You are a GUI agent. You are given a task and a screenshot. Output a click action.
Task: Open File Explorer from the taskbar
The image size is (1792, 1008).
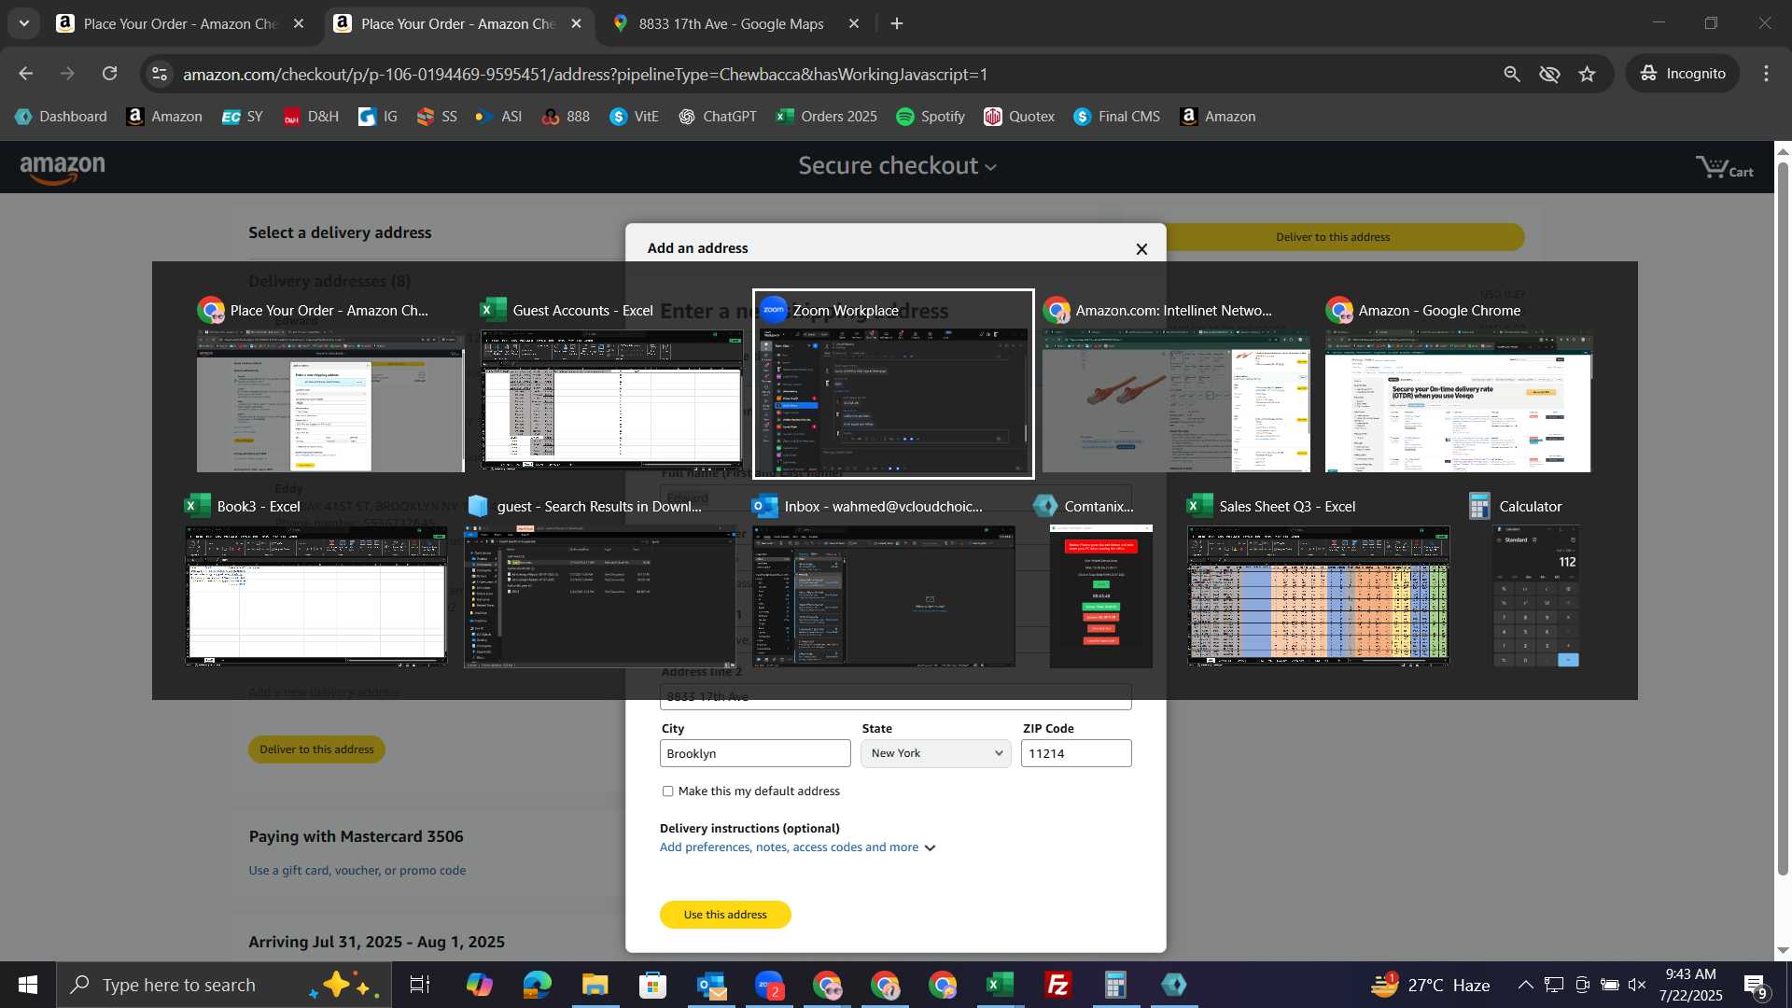595,985
